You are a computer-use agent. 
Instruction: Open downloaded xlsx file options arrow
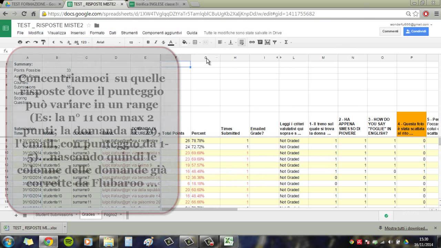64,228
